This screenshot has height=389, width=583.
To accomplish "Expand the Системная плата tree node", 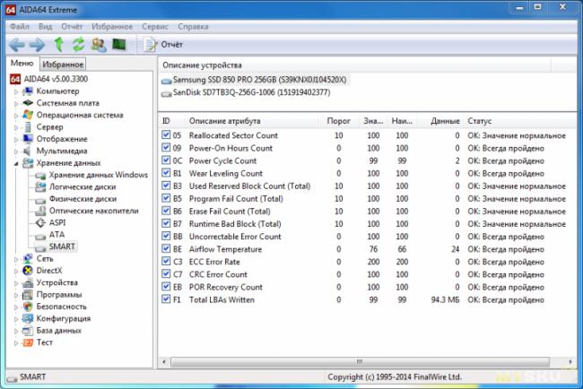I will [x=16, y=103].
